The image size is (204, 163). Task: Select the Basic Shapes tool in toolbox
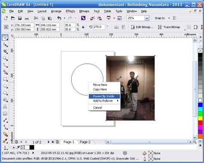[5, 100]
